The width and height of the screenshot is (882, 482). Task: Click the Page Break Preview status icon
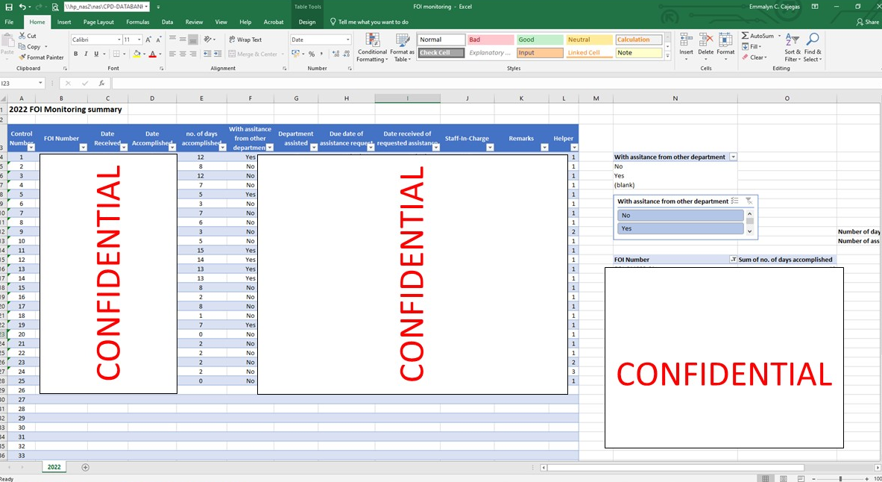801,478
